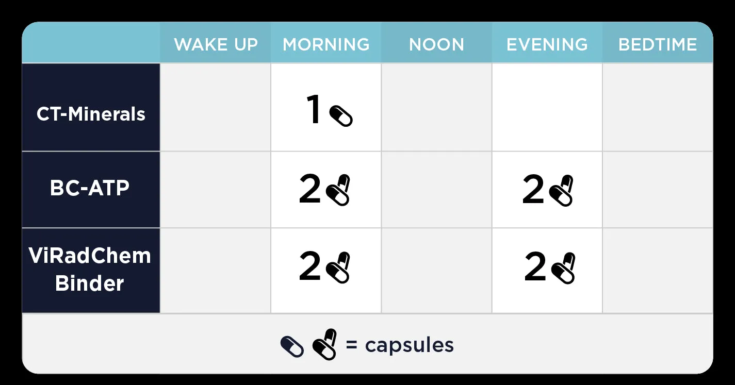Click the double capsule icon for BC-ATP morning

pos(338,190)
